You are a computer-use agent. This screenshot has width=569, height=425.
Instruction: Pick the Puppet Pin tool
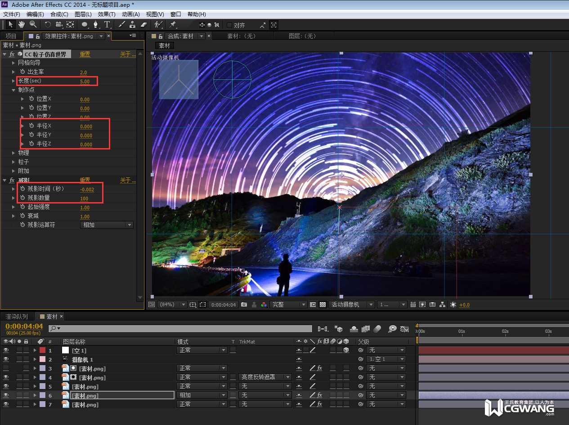(x=173, y=24)
